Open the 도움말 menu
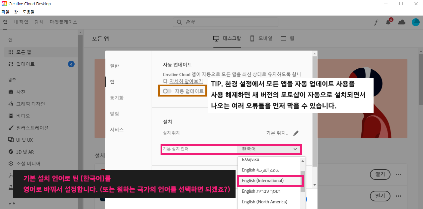The width and height of the screenshot is (423, 209). click(29, 12)
